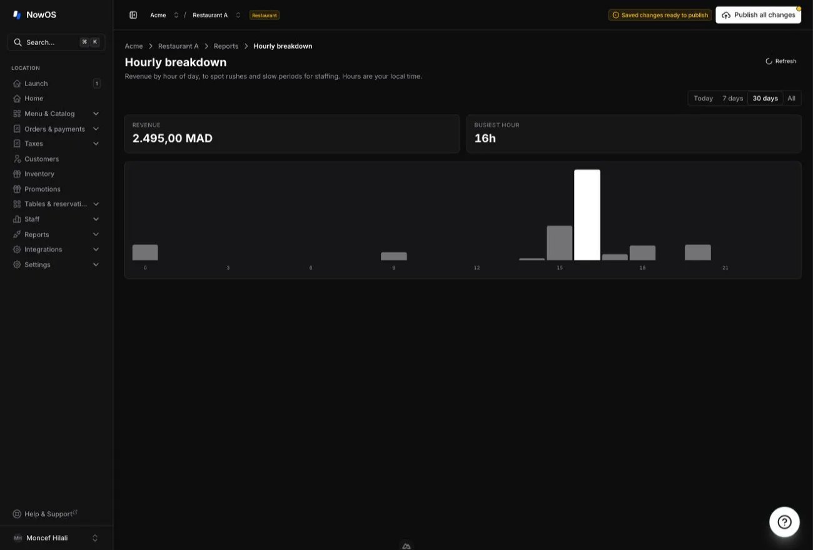The image size is (813, 550).
Task: Click the Launch rocket icon
Action: (x=17, y=84)
